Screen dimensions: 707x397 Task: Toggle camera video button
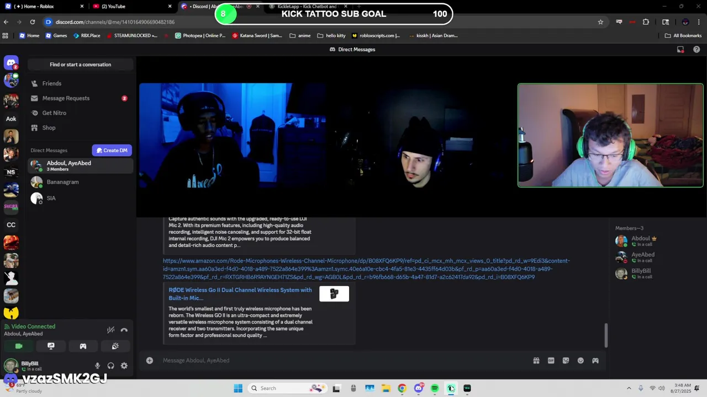(19, 346)
